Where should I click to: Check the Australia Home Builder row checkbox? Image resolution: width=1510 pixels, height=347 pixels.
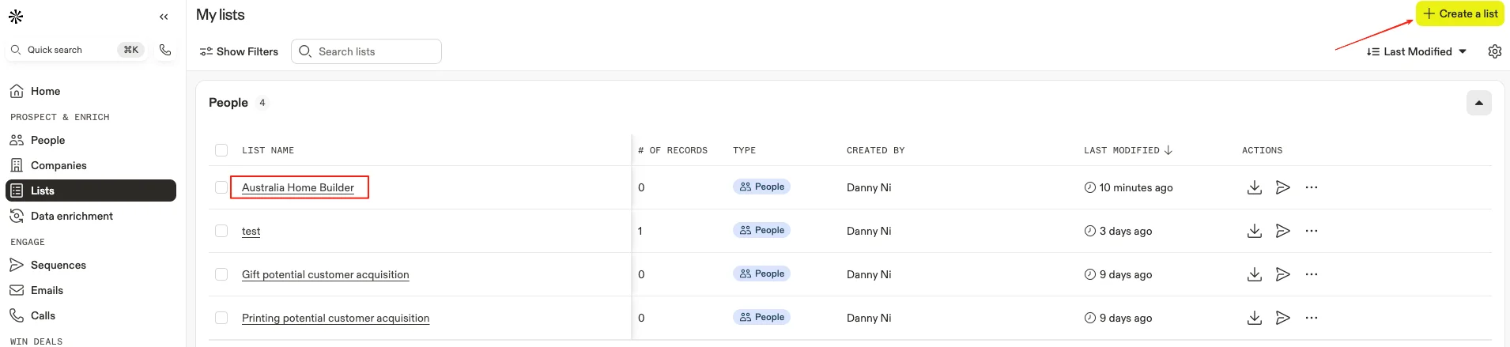click(221, 187)
